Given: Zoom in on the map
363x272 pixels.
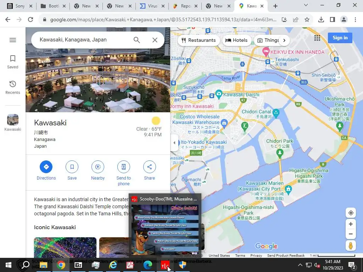Looking at the screenshot, I should (x=351, y=224).
